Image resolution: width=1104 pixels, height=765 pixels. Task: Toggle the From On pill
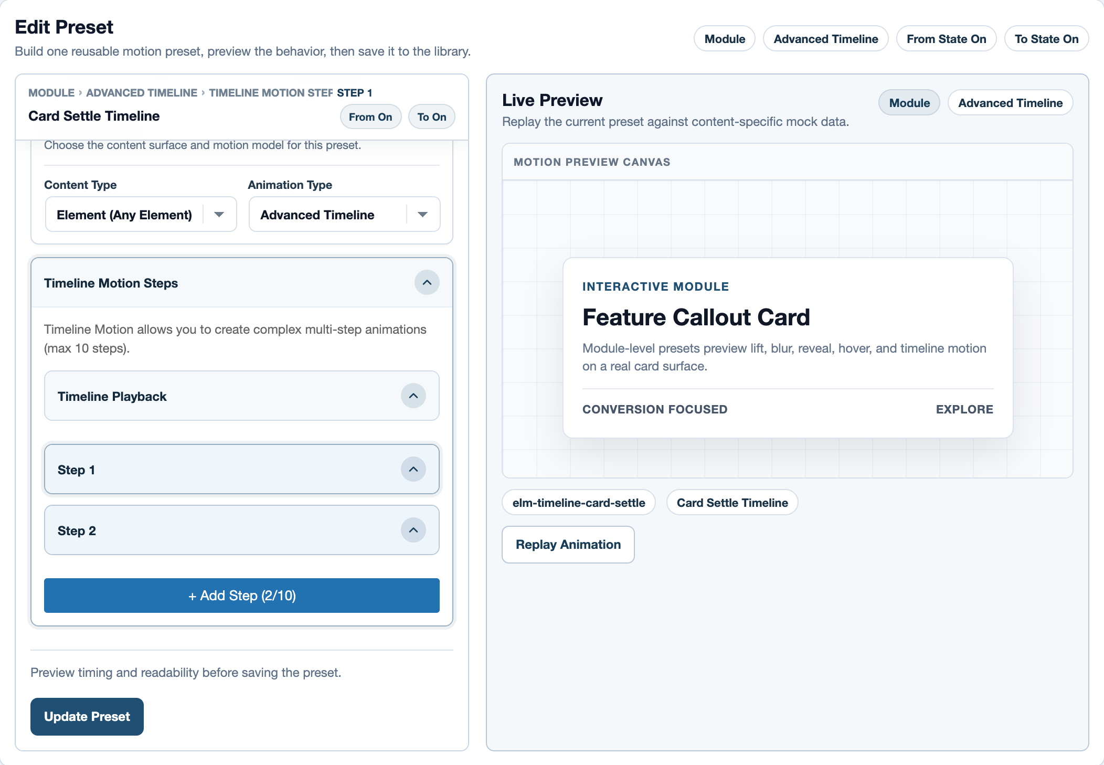370,117
